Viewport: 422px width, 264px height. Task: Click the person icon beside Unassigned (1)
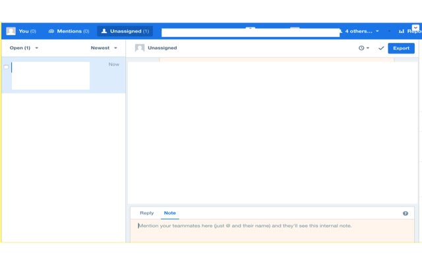[104, 31]
